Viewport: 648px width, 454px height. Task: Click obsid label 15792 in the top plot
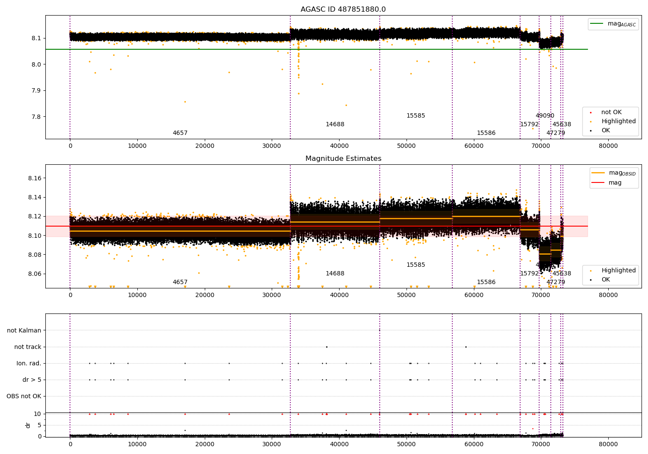[529, 125]
